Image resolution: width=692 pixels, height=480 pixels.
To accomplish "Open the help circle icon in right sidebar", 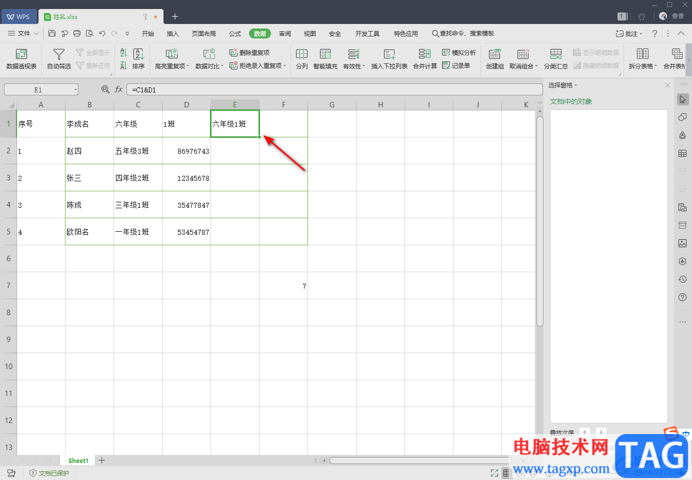I will 682,297.
